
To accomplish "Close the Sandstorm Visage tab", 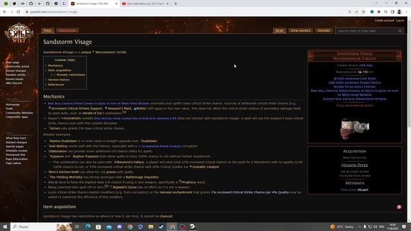I will pos(116,4).
